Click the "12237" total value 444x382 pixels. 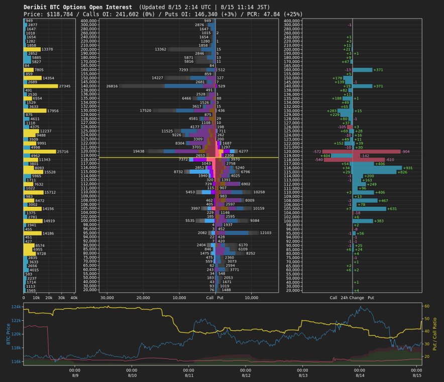click(46, 131)
